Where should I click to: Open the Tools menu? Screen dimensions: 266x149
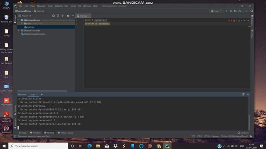click(x=73, y=6)
